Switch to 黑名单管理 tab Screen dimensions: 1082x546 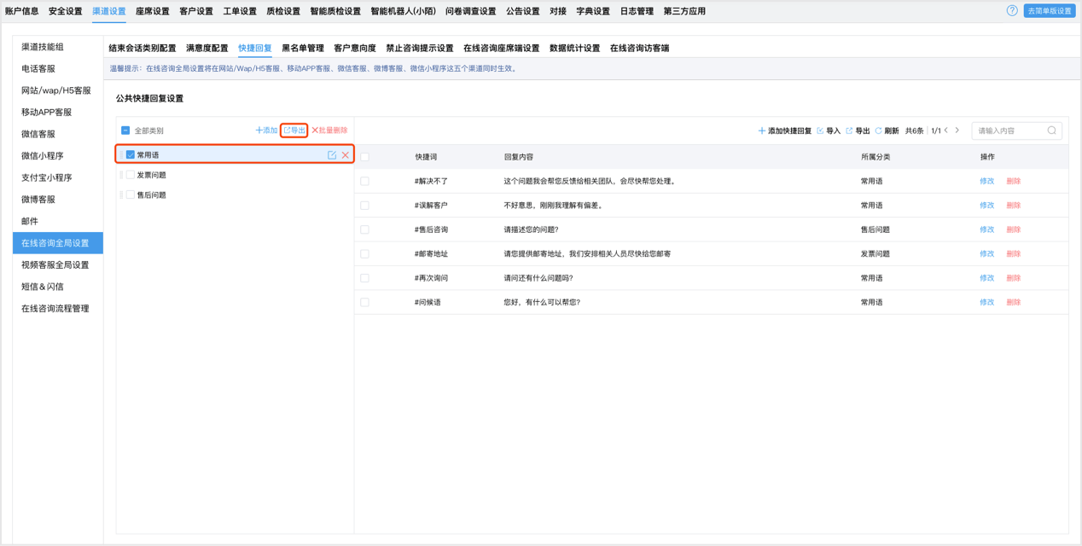[303, 49]
